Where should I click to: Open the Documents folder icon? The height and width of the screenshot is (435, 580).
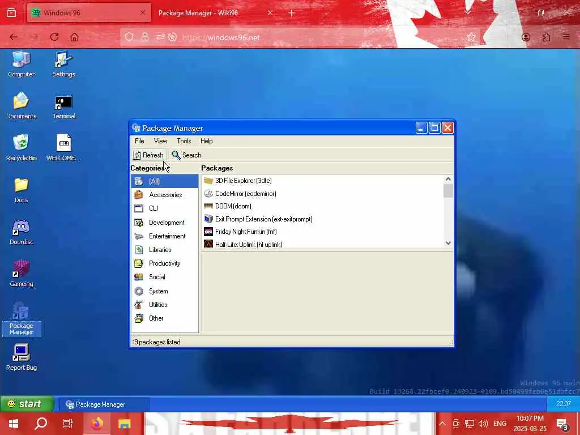pos(21,106)
